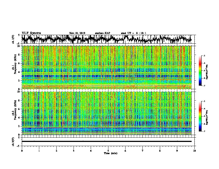Click the "ch.3(V)" axis label
Screen dimensions: 219x169
pyautogui.click(x=13, y=142)
